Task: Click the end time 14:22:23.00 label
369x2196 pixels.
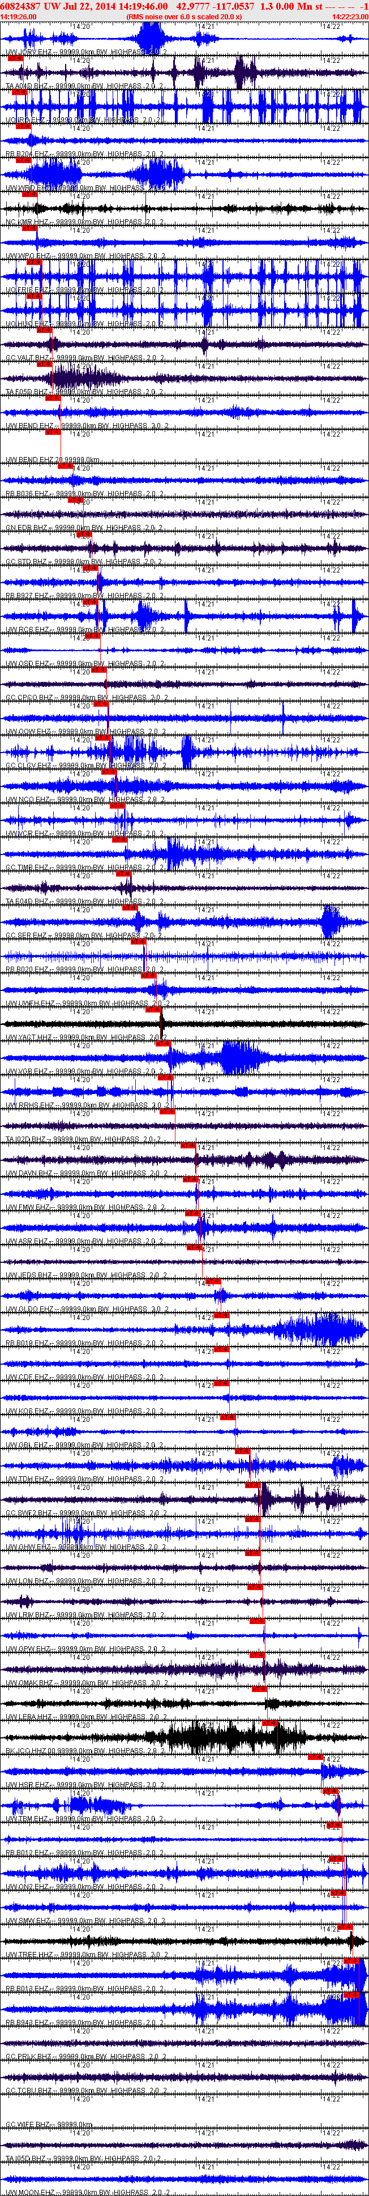Action: pyautogui.click(x=349, y=16)
